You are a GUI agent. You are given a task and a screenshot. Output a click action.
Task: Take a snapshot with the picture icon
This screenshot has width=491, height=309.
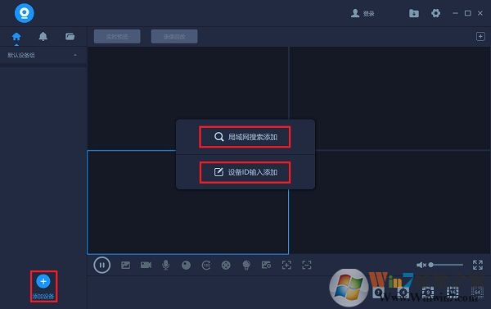pyautogui.click(x=125, y=265)
